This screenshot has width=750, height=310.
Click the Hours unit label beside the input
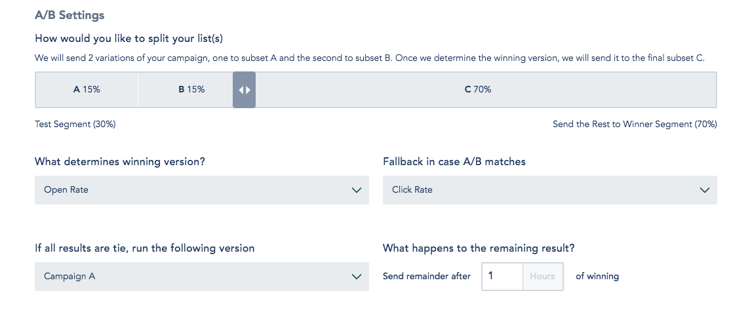(x=542, y=277)
